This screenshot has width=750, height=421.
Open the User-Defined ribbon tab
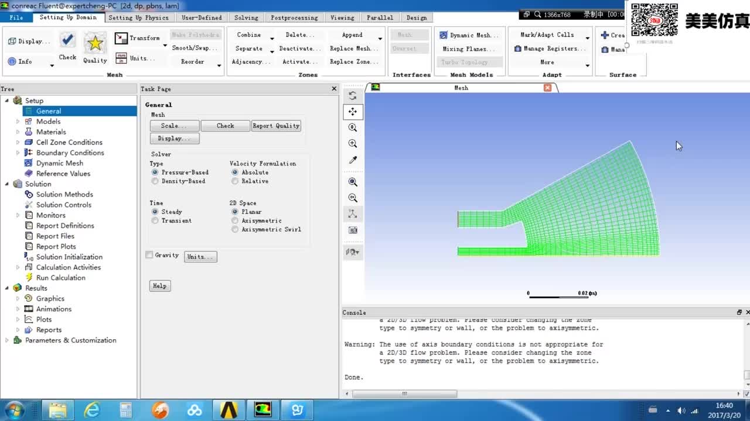(x=202, y=18)
